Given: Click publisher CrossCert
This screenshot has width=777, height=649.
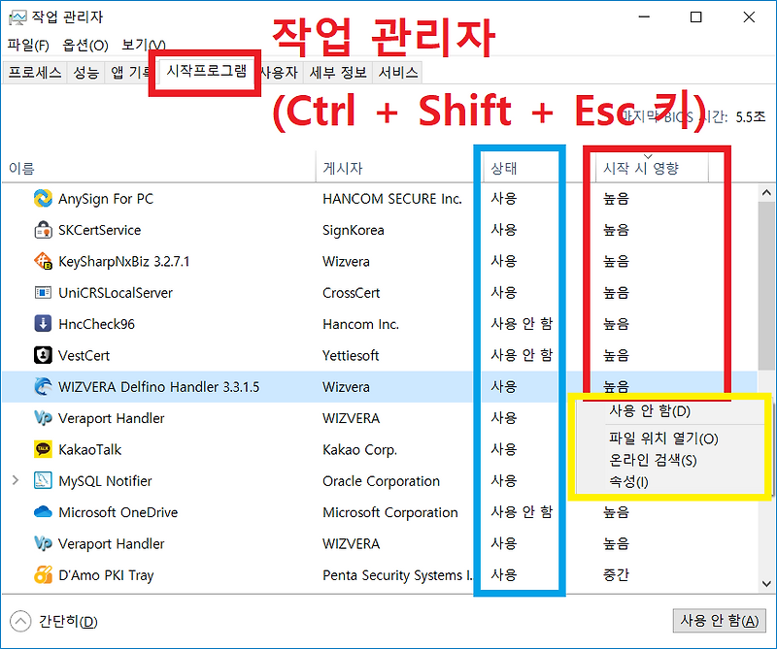Looking at the screenshot, I should 351,293.
